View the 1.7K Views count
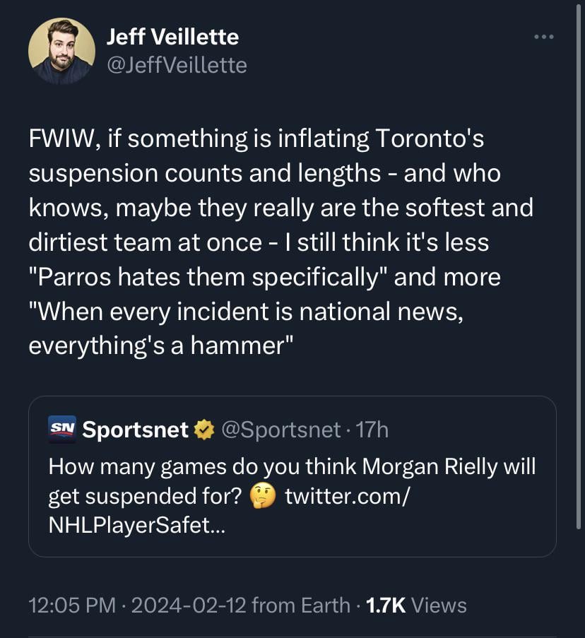585x638 pixels. [415, 605]
